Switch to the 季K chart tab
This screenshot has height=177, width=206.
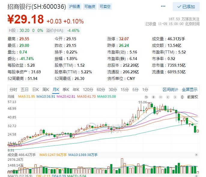click(x=66, y=90)
